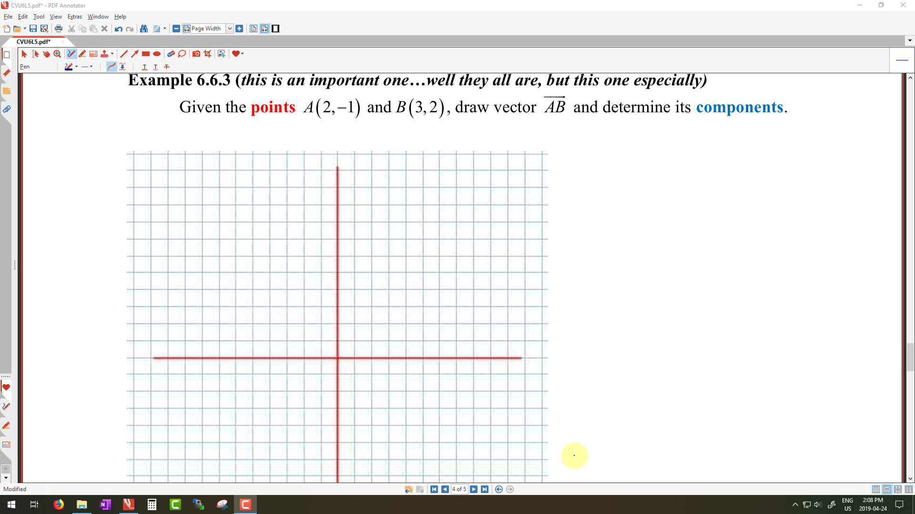Click the Pan hand tool
The height and width of the screenshot is (514, 915).
point(46,54)
